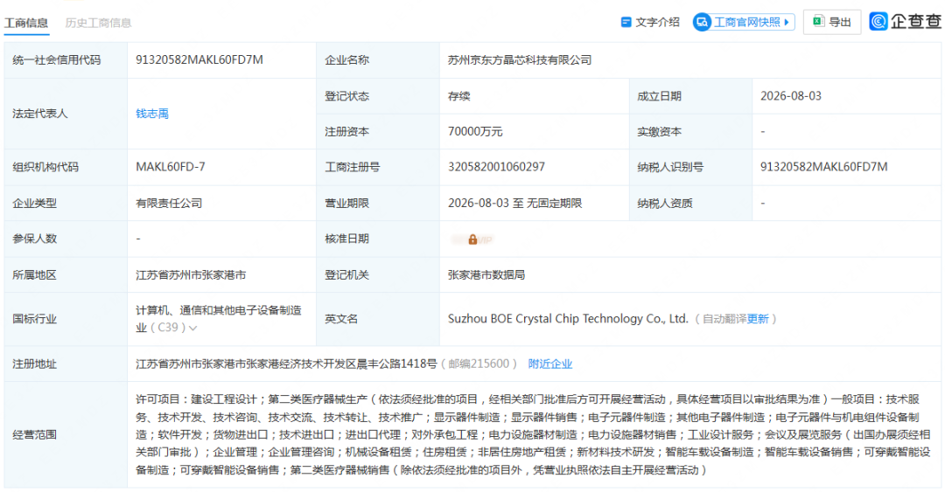This screenshot has width=945, height=492.
Task: Click the 纳税人资质 label cell
Action: point(690,204)
